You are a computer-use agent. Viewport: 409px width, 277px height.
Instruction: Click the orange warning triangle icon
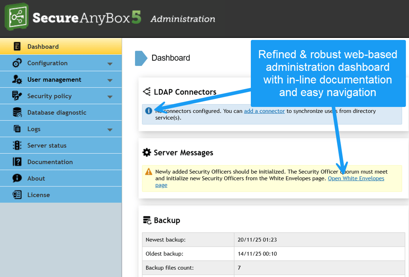[149, 172]
